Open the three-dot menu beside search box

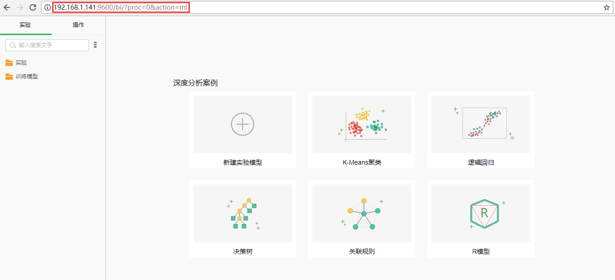point(95,45)
